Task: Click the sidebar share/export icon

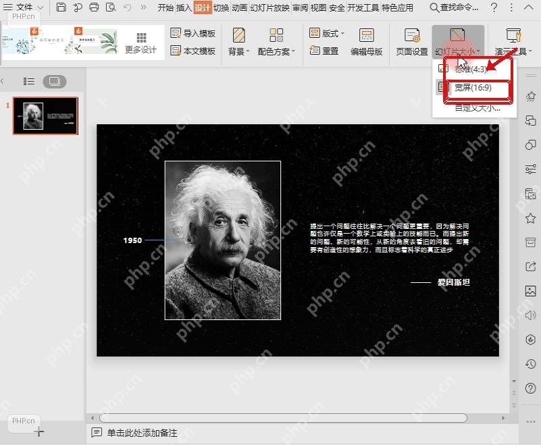Action: coord(531,266)
